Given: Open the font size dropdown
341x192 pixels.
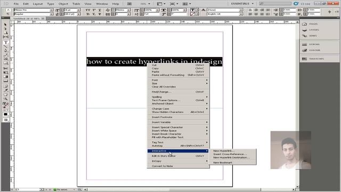Looking at the screenshot, I should 78,10.
